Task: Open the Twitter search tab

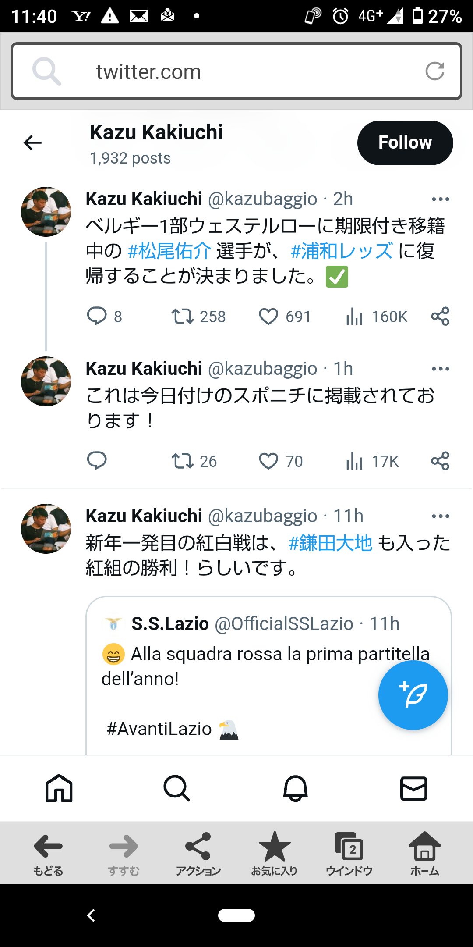Action: [176, 788]
